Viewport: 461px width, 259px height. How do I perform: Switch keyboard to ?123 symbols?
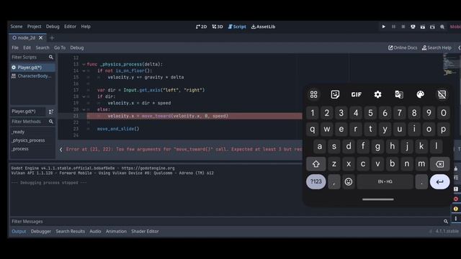(316, 182)
